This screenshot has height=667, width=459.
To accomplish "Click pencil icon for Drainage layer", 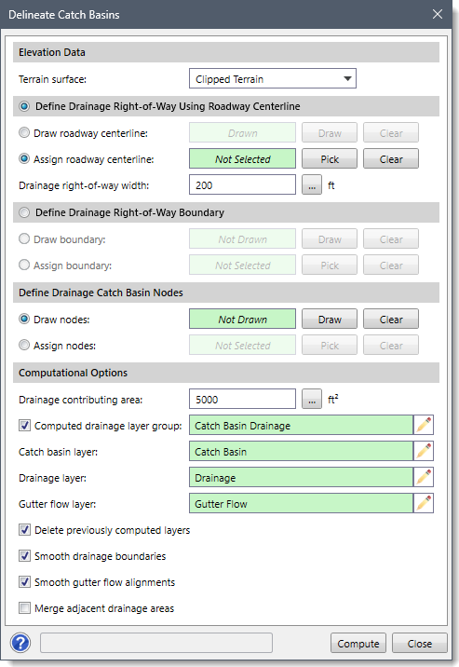I will pyautogui.click(x=424, y=477).
